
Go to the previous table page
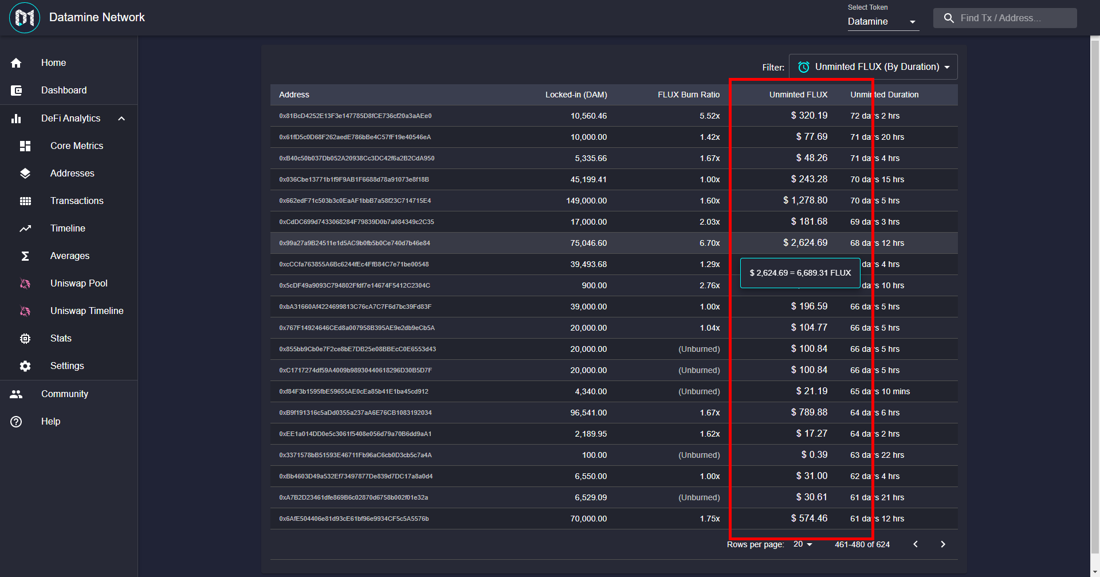tap(916, 544)
